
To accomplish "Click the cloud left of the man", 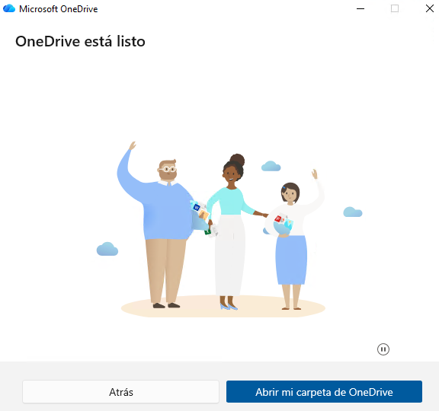I will (x=107, y=249).
